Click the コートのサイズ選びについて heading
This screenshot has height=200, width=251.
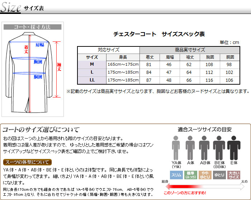pyautogui.click(x=41, y=130)
